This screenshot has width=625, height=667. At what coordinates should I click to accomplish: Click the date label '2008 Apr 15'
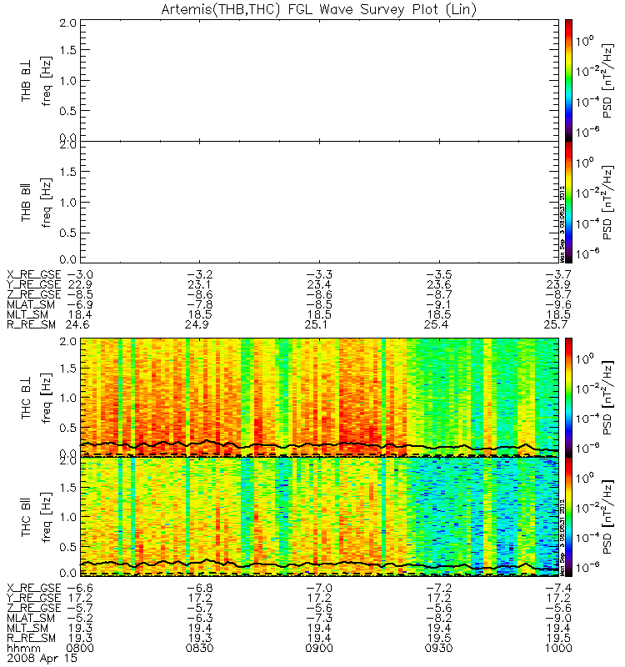point(42,658)
